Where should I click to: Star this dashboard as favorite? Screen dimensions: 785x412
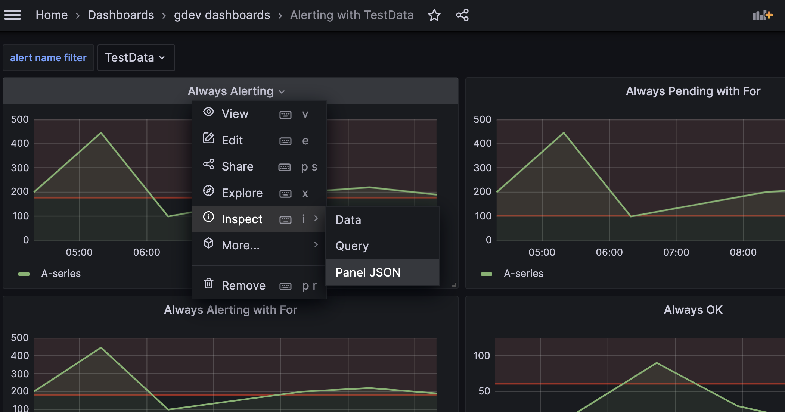(x=434, y=15)
